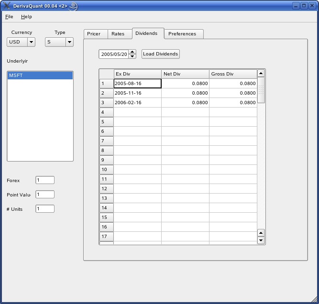This screenshot has width=319, height=304.
Task: Select MSFT in the Underlying list
Action: coord(40,76)
